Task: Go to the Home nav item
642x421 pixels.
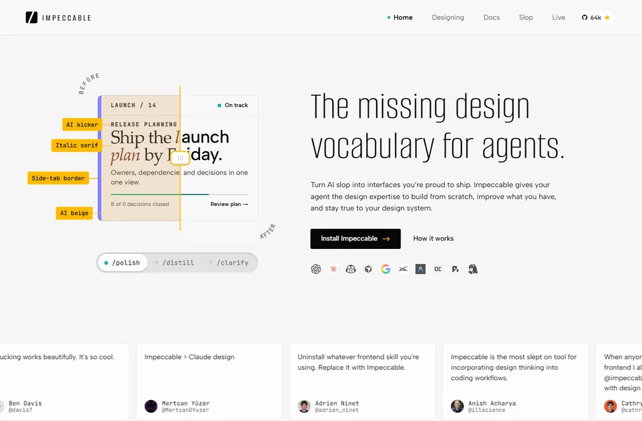Action: [400, 18]
